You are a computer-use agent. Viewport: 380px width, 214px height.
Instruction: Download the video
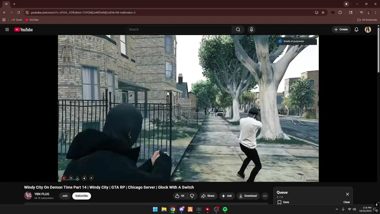click(248, 196)
